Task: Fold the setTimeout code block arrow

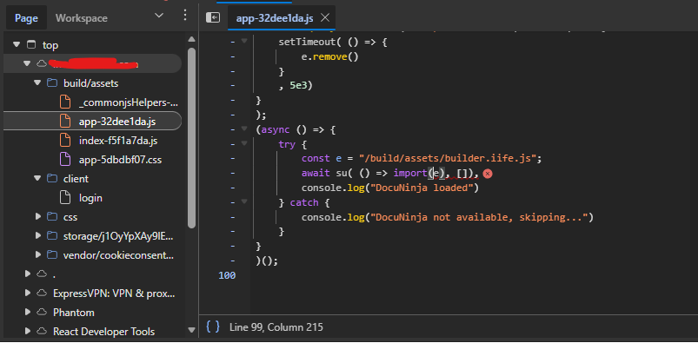Action: 244,42
